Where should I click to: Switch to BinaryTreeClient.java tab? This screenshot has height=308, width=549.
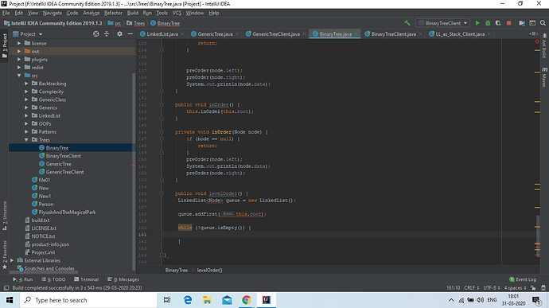point(393,34)
